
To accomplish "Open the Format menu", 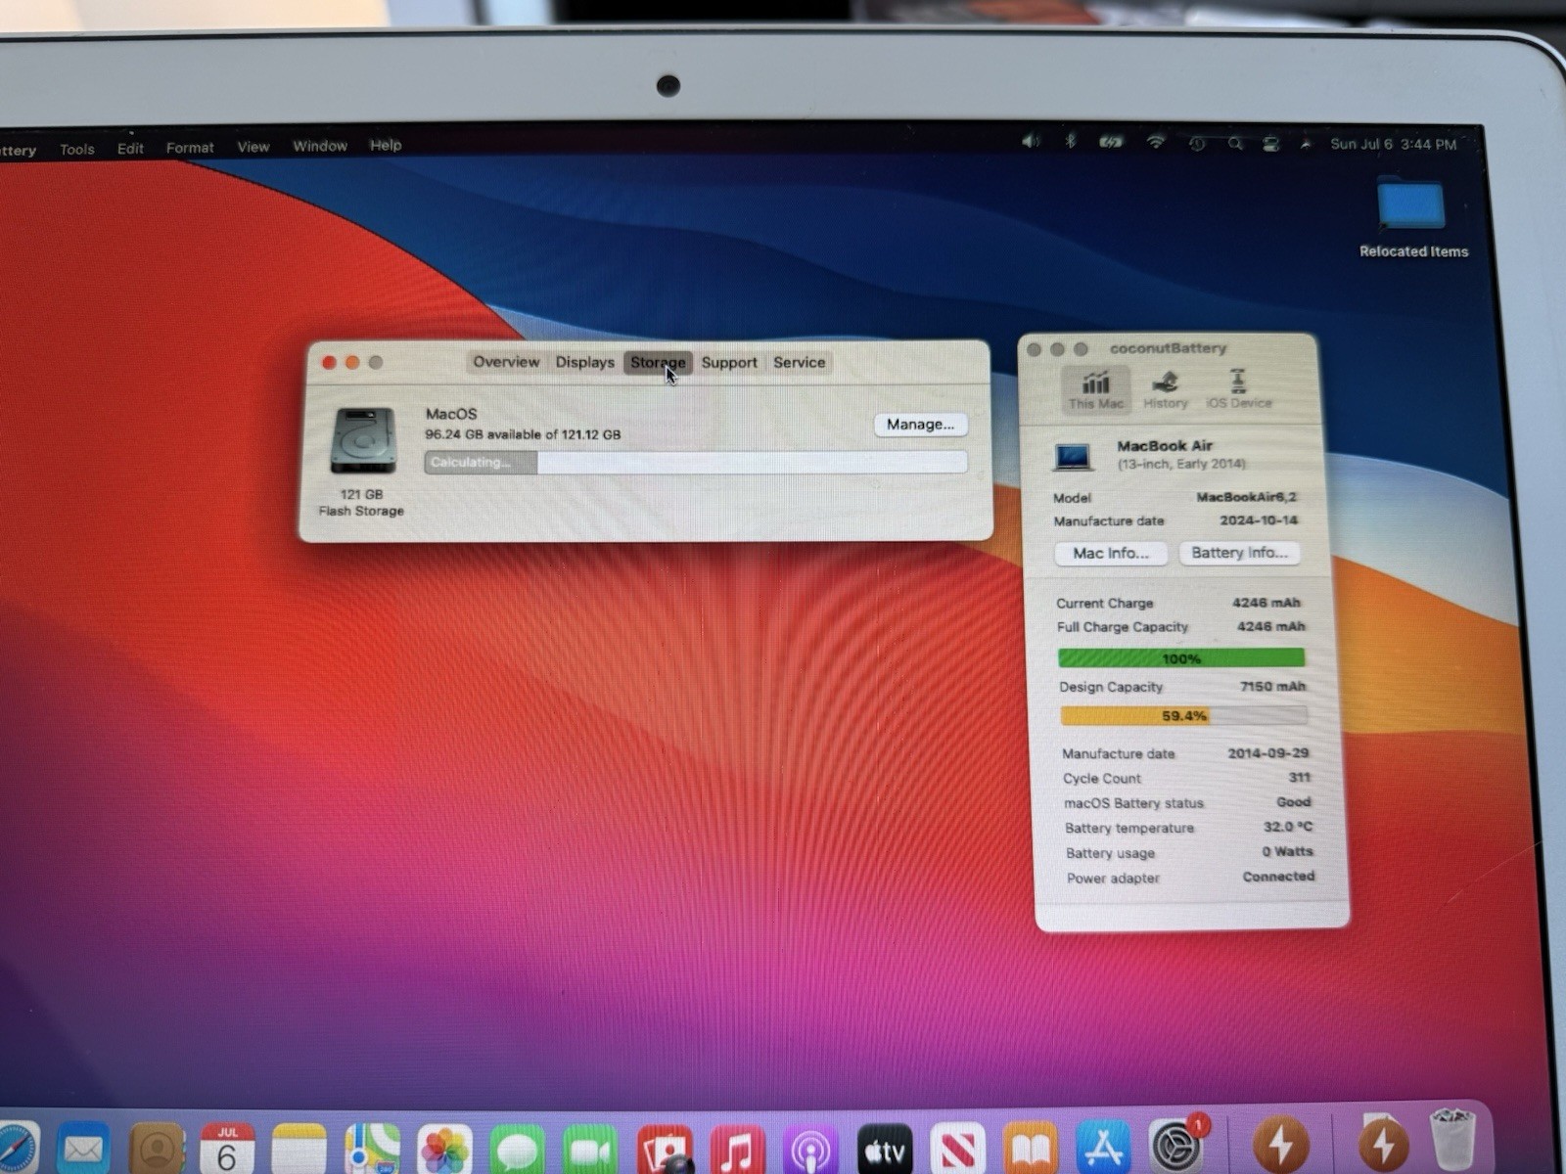I will tap(190, 147).
